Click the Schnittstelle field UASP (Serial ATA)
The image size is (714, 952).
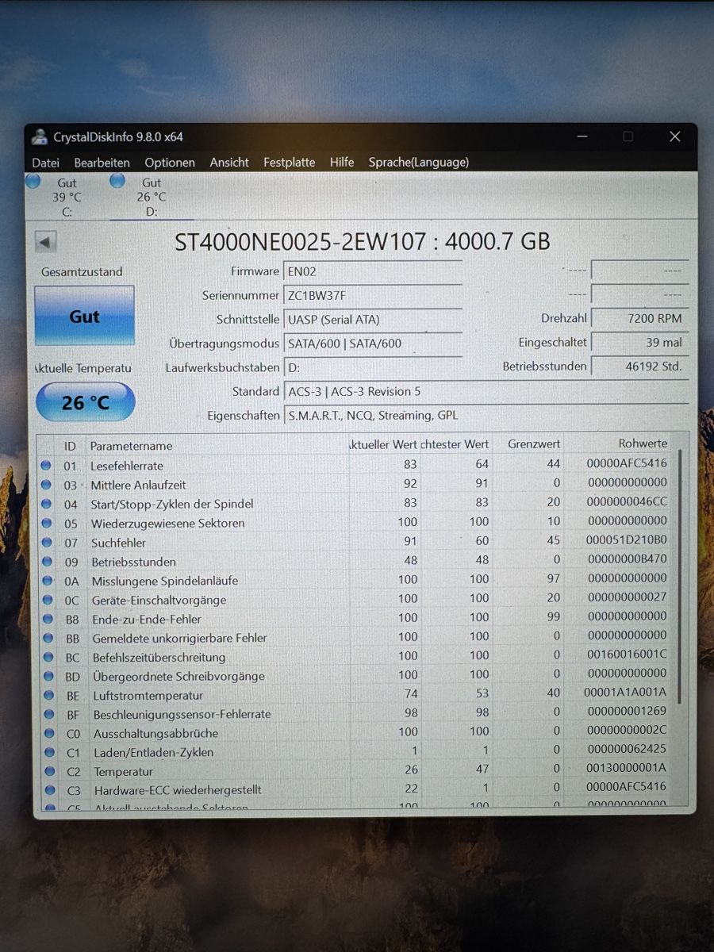(373, 319)
